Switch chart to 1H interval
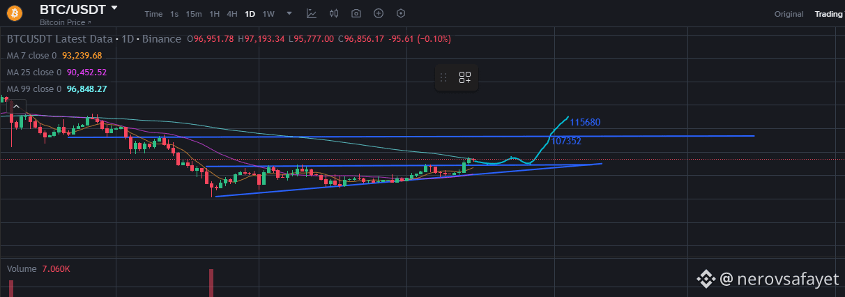This screenshot has width=845, height=297. 215,14
